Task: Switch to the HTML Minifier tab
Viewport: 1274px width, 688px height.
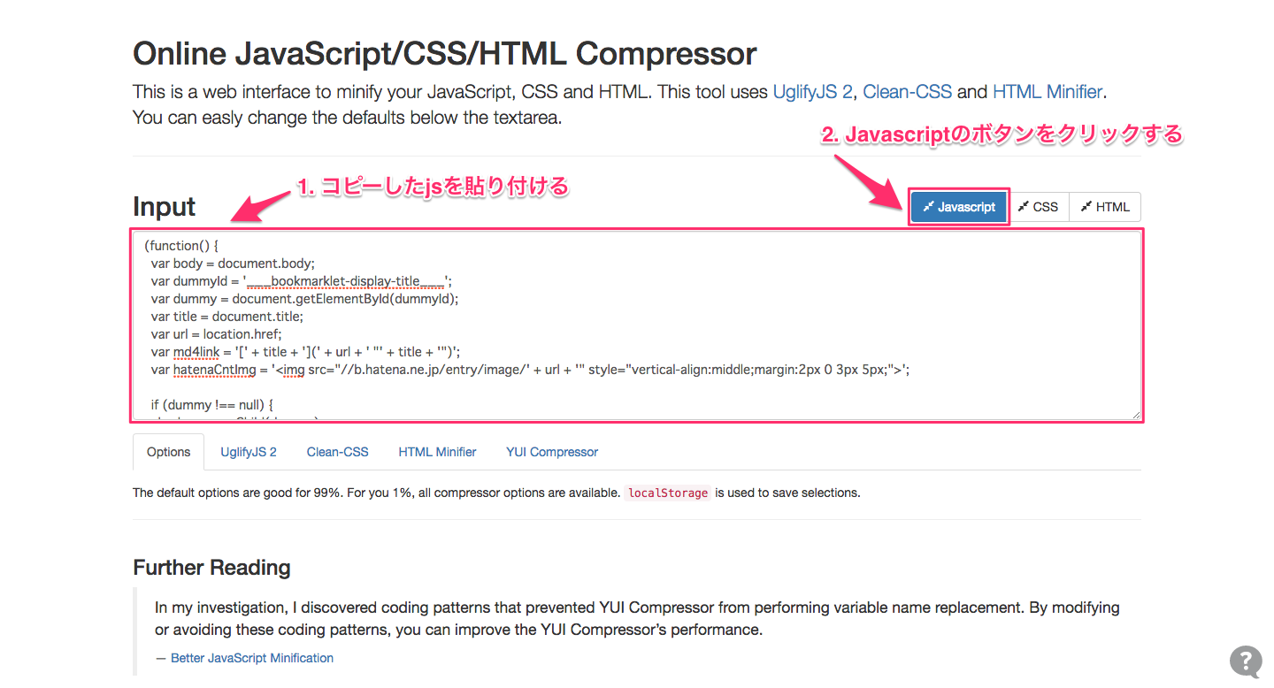Action: [x=437, y=452]
